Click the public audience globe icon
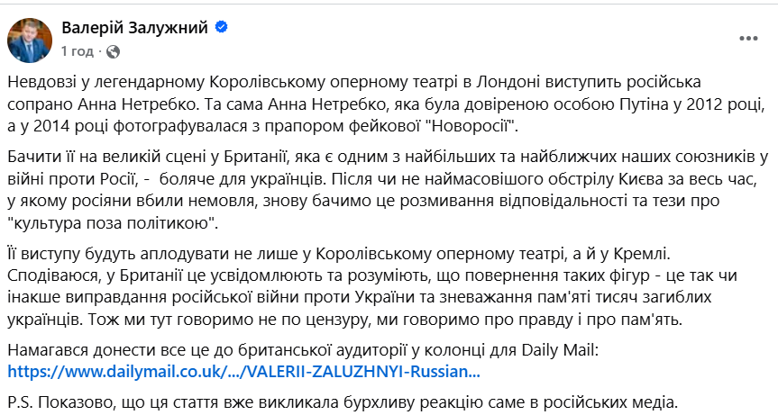The height and width of the screenshot is (415, 778). tap(113, 50)
